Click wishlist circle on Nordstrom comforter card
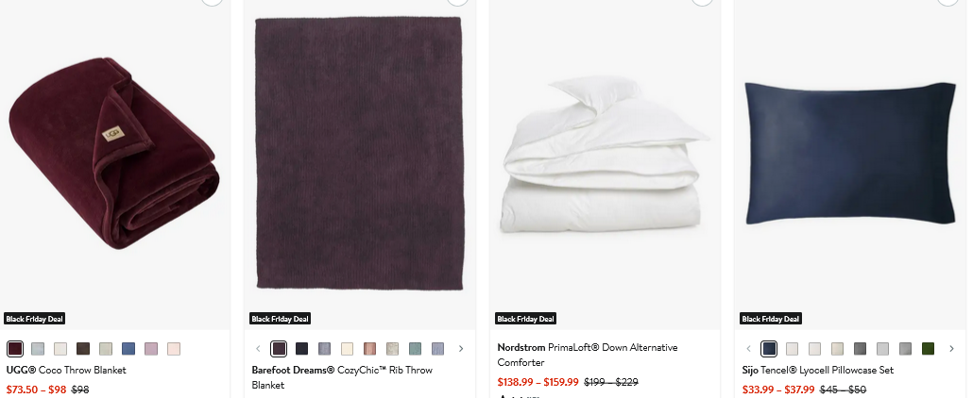973x398 pixels. click(x=702, y=1)
